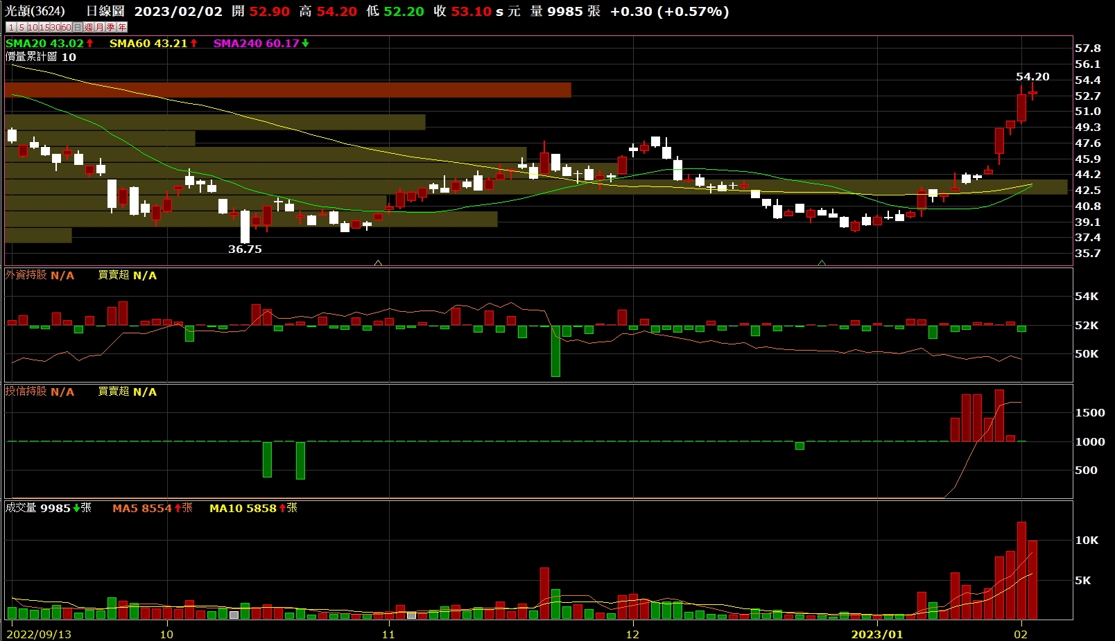Click the 500 axis label in 投信 panel
This screenshot has height=641, width=1115.
pyautogui.click(x=1087, y=471)
